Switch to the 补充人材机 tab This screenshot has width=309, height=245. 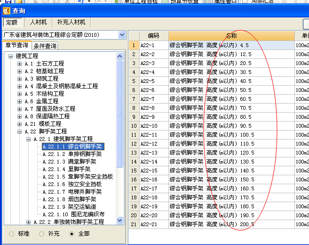tap(71, 22)
